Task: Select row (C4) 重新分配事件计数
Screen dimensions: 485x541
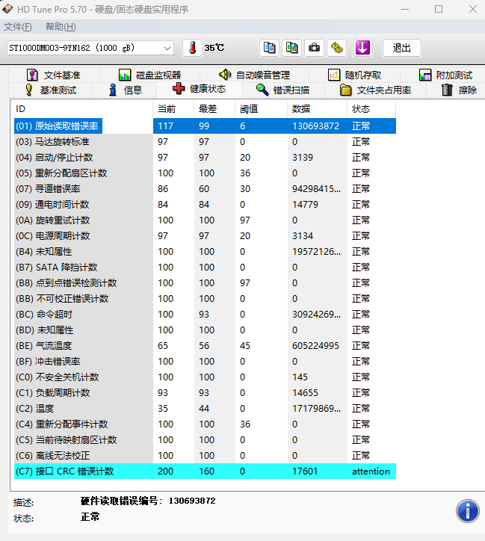Action: (x=205, y=424)
